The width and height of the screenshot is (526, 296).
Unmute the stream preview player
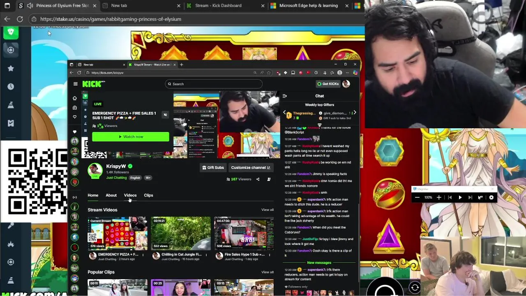coord(165,115)
